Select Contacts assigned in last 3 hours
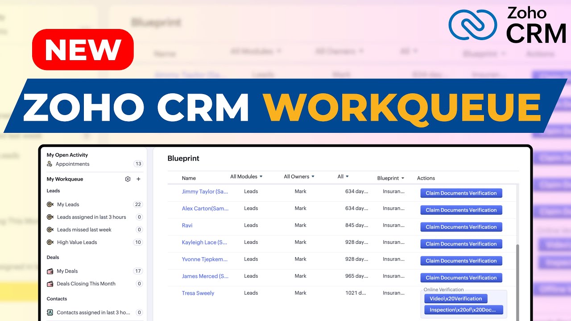The height and width of the screenshot is (321, 571). click(x=94, y=313)
